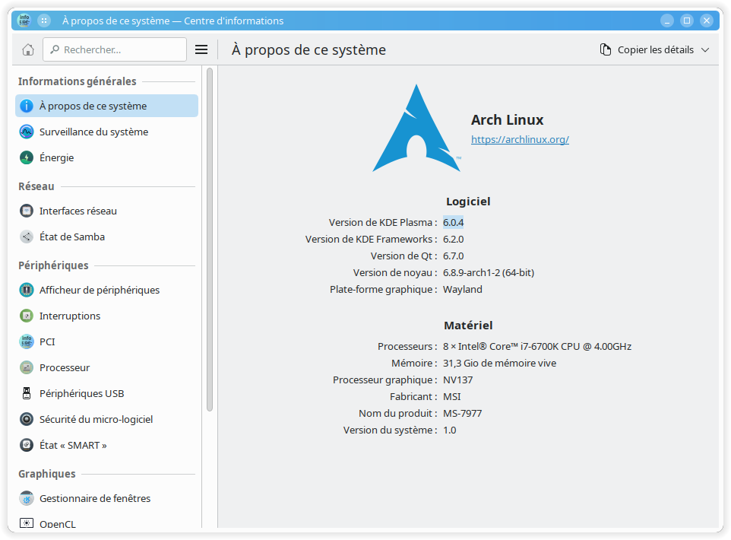Click the Arch Linux logo
This screenshot has width=731, height=540.
(x=416, y=129)
